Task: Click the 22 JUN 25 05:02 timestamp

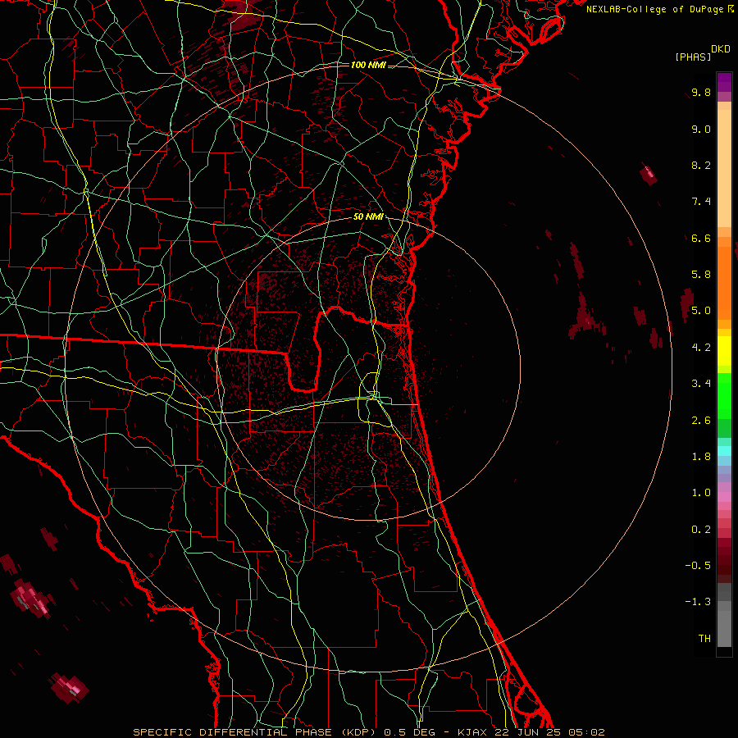Action: [x=549, y=732]
